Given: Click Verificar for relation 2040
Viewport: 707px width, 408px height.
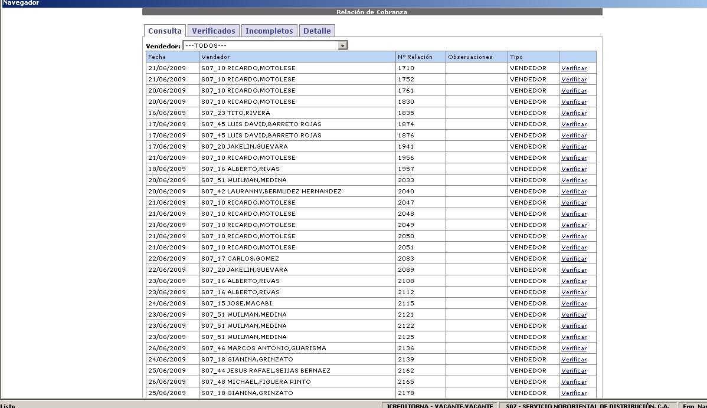Looking at the screenshot, I should tap(574, 192).
